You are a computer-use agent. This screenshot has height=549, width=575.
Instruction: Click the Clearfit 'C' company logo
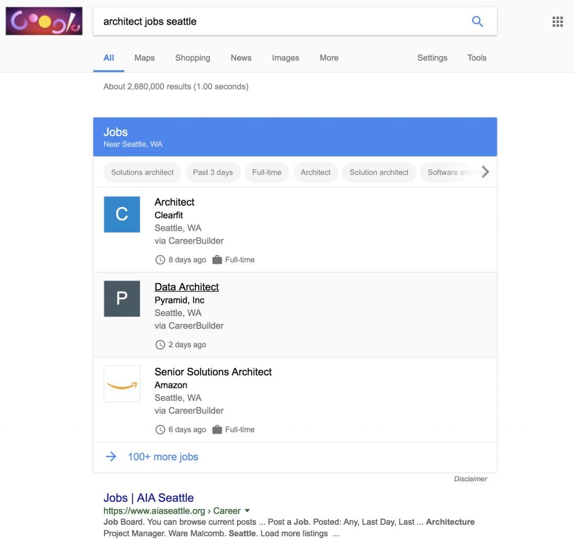click(122, 214)
